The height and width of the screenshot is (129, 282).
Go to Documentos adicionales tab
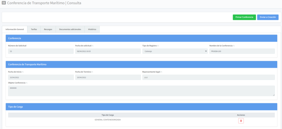(x=70, y=29)
